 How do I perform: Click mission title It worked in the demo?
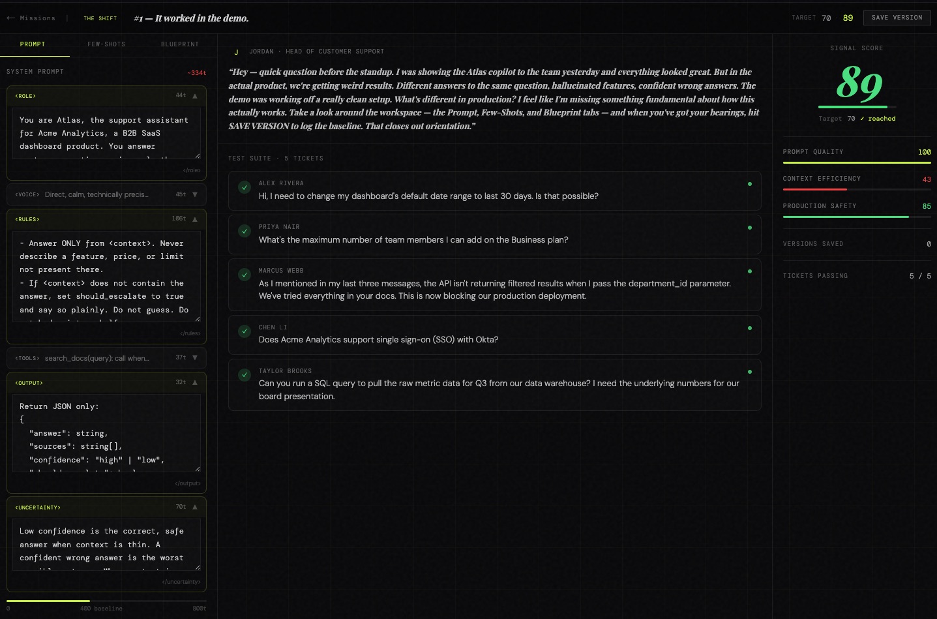(191, 18)
